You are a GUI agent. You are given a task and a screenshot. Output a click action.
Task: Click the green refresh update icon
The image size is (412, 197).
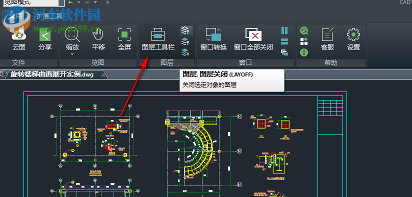(304, 30)
